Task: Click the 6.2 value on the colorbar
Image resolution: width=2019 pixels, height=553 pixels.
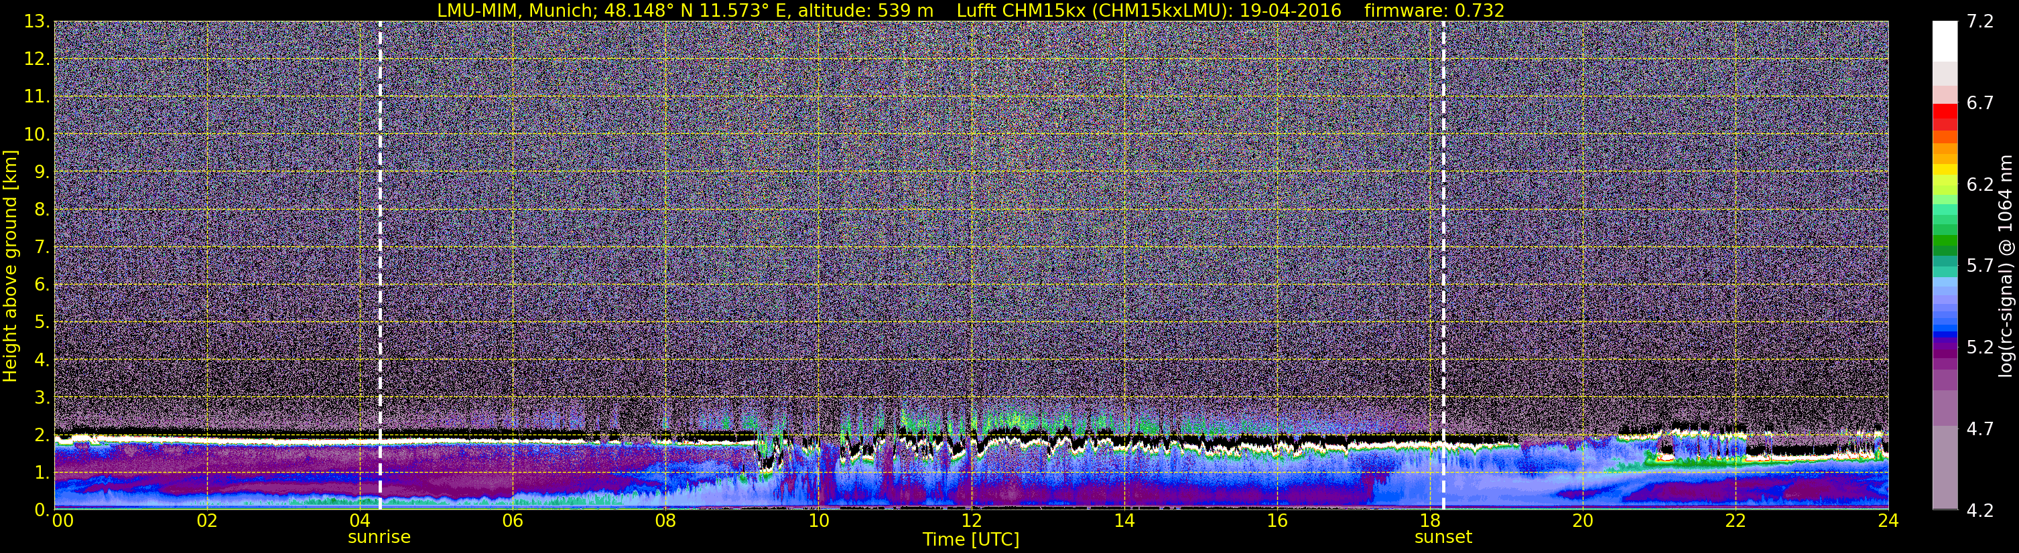Action: tap(1980, 185)
